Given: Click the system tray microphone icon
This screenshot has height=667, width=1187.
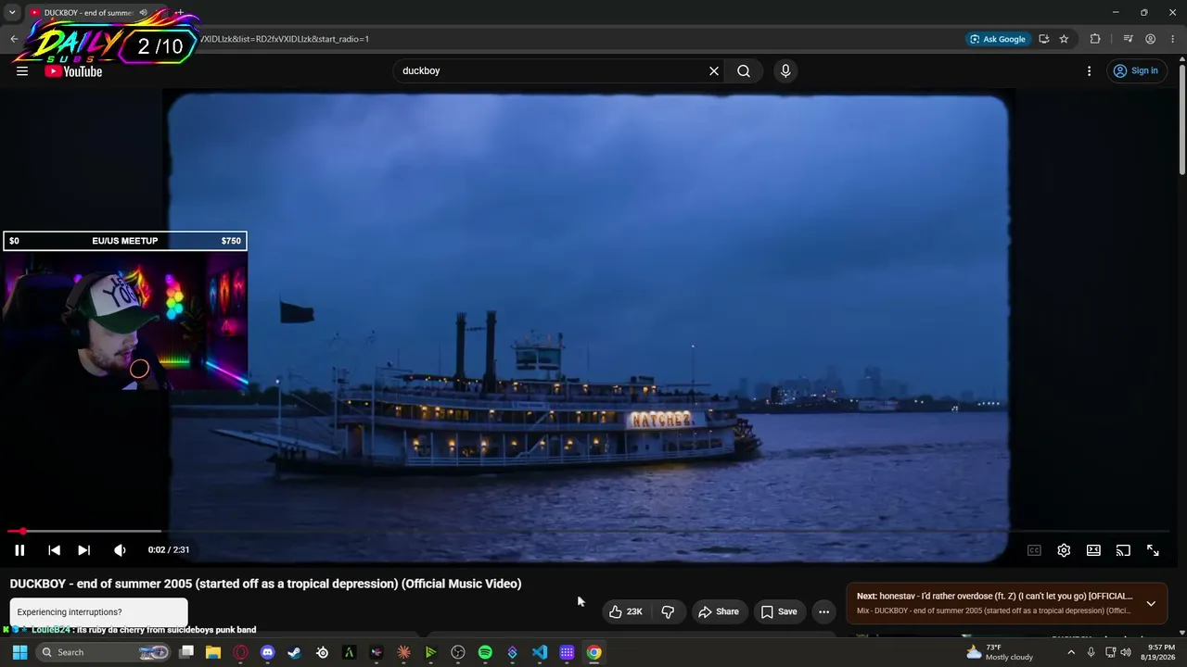Looking at the screenshot, I should [x=1091, y=652].
